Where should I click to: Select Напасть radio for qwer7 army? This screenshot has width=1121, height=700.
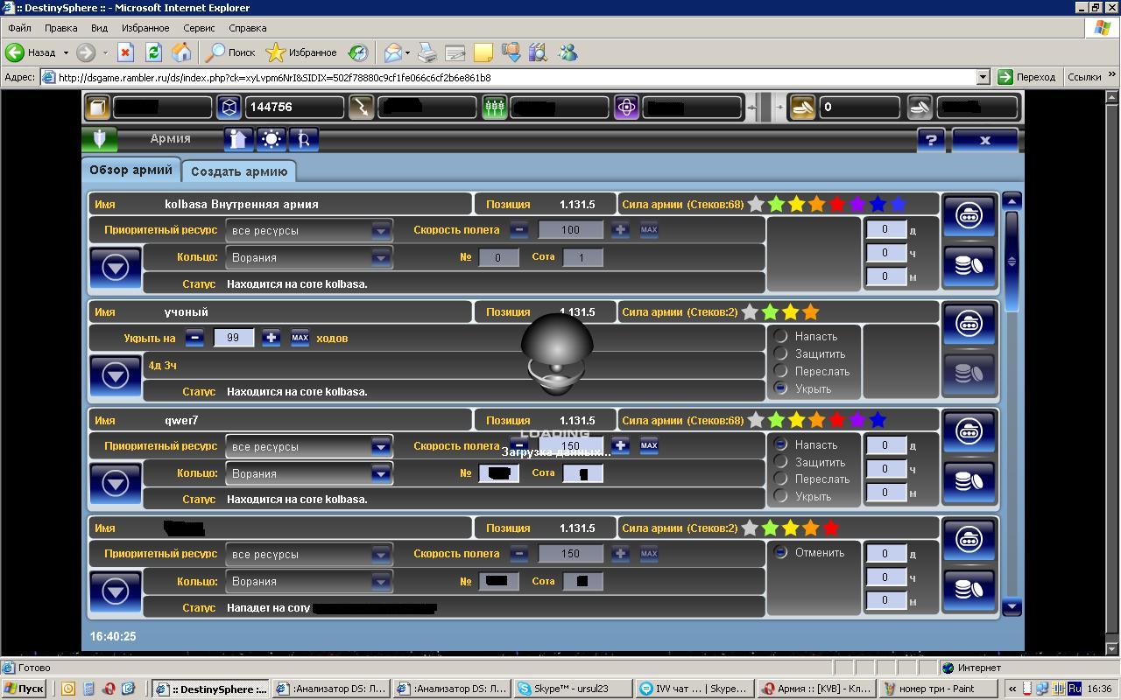tap(780, 444)
